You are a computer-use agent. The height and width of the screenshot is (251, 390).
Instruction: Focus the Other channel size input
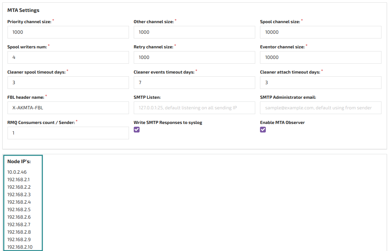(194, 32)
